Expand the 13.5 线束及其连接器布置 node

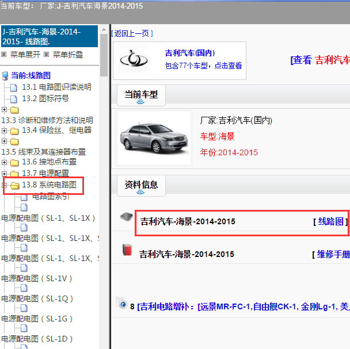[x=4, y=141]
